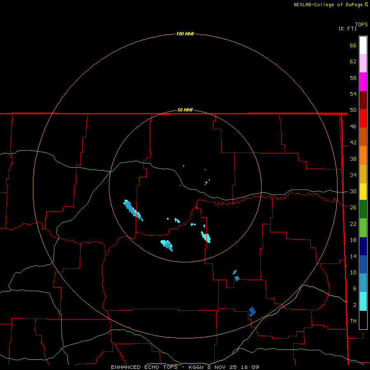370x370 pixels.
Task: Click the dark maroon legend swatch
Action: (363, 100)
